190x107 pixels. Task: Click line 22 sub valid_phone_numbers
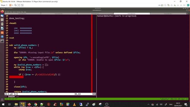tap(24, 45)
